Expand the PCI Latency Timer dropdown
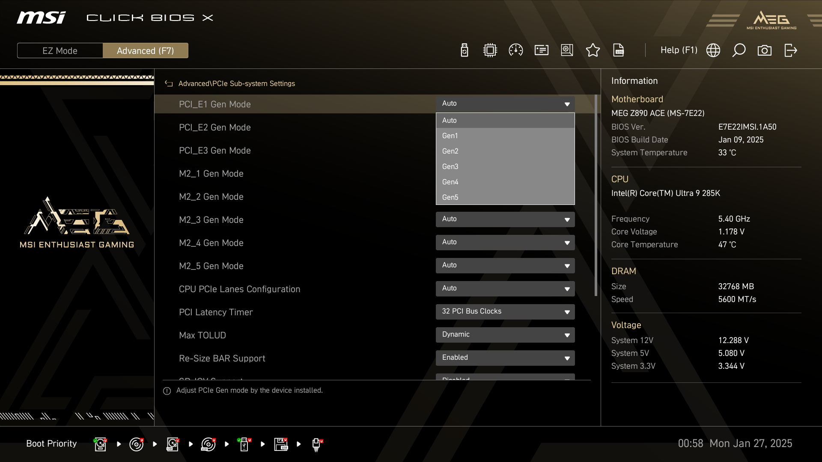The height and width of the screenshot is (462, 822). [505, 311]
